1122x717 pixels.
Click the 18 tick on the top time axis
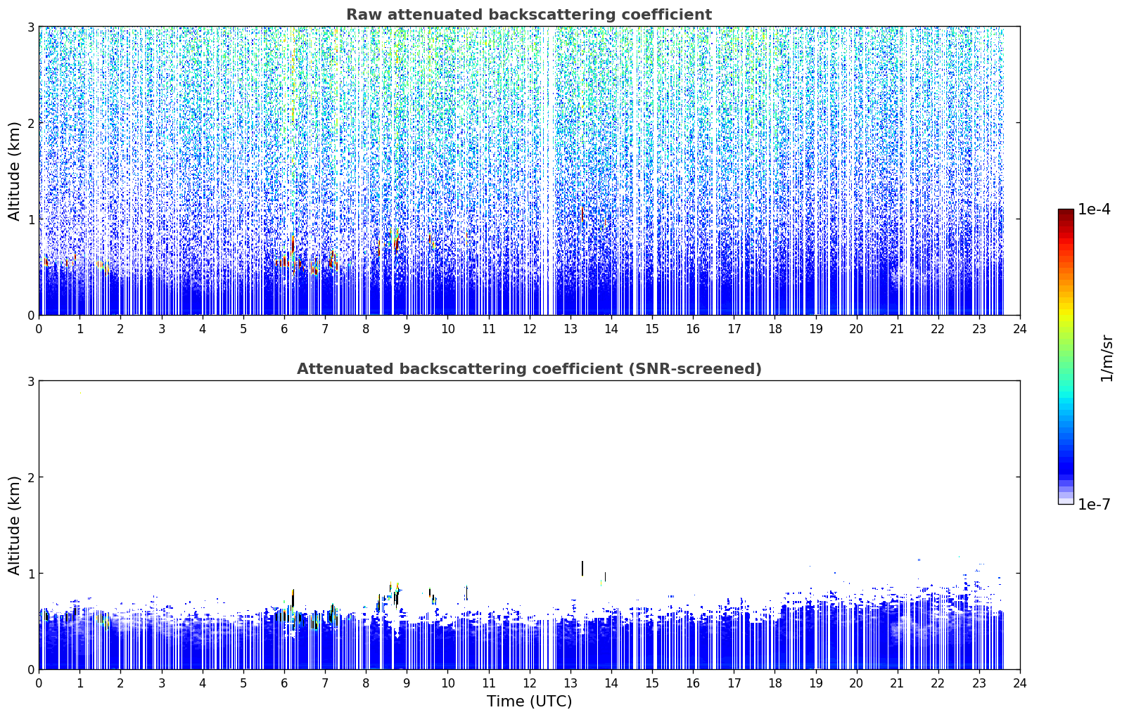click(x=774, y=328)
